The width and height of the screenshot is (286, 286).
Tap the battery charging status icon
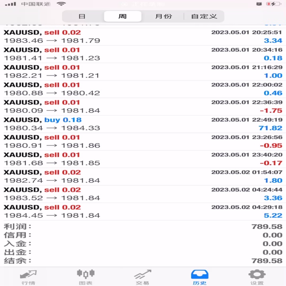274,4
